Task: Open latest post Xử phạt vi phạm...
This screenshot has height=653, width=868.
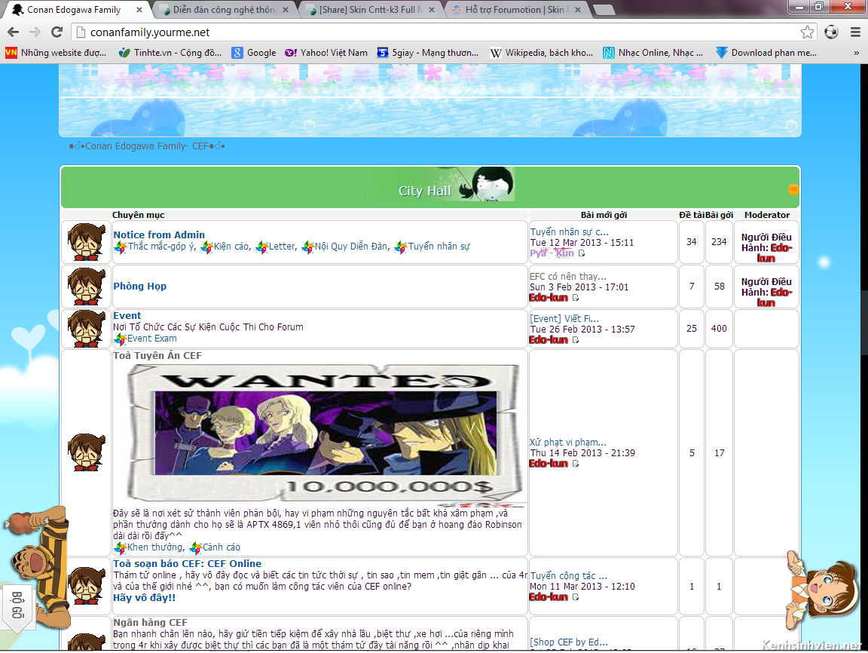Action: pos(568,443)
